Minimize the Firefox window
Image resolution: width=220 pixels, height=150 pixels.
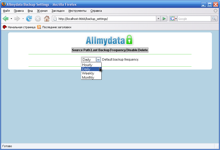click(204, 4)
